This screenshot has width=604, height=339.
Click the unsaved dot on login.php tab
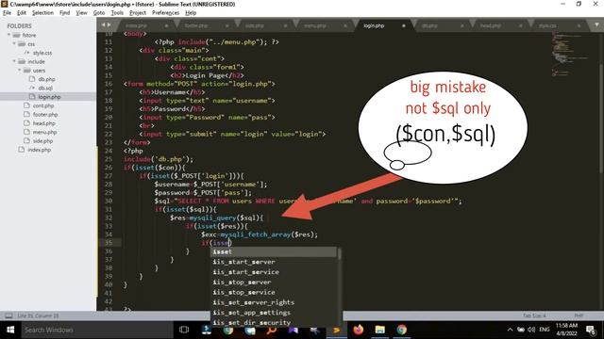(404, 25)
